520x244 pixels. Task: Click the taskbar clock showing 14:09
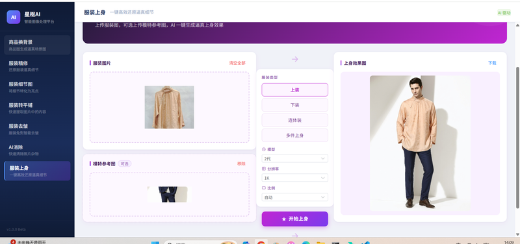coord(509,242)
